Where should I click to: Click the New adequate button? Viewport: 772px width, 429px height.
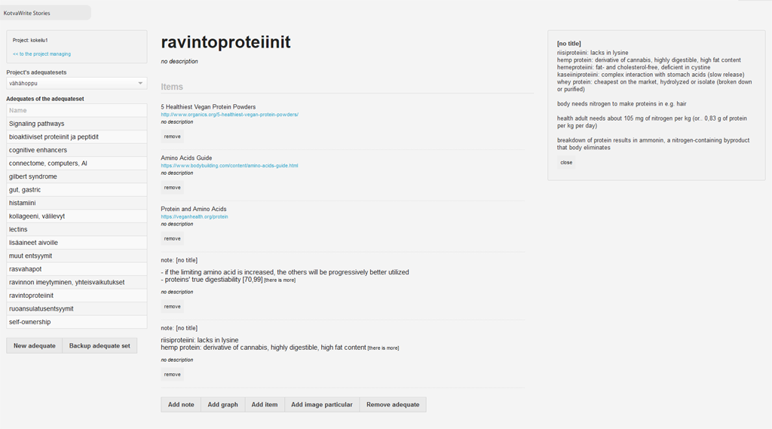(x=35, y=346)
